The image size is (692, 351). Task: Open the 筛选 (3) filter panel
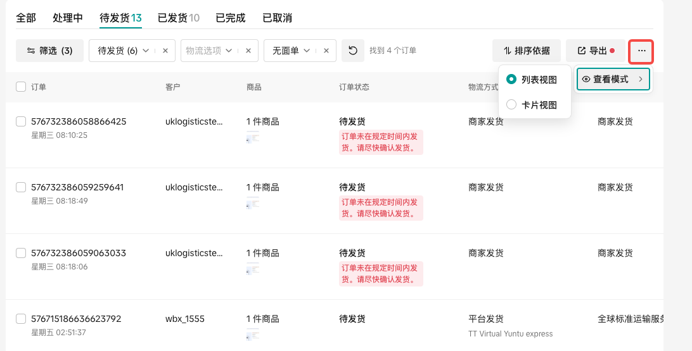pyautogui.click(x=49, y=51)
